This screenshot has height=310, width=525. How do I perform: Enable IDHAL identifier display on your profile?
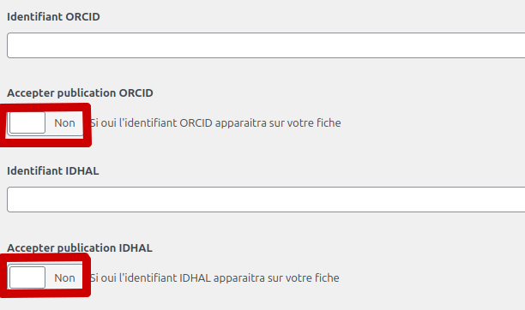45,277
